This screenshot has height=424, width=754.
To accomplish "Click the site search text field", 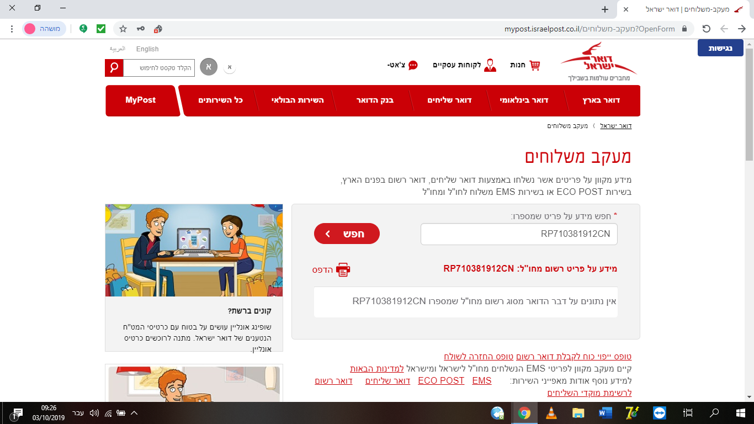I will (159, 68).
